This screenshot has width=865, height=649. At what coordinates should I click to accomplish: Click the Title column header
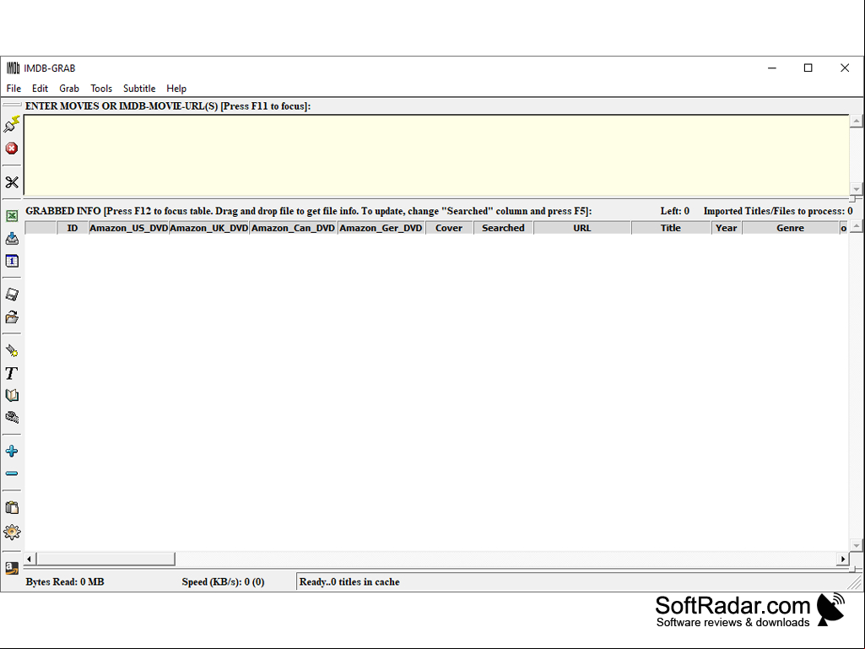(671, 228)
